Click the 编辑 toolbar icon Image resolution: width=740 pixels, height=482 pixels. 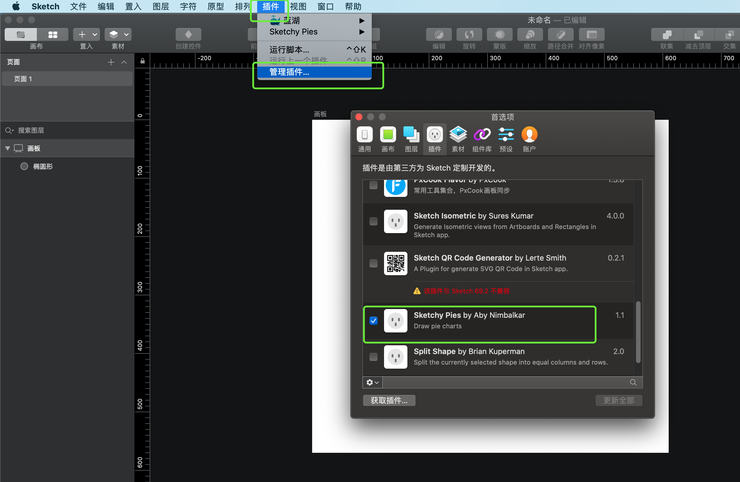coord(438,34)
